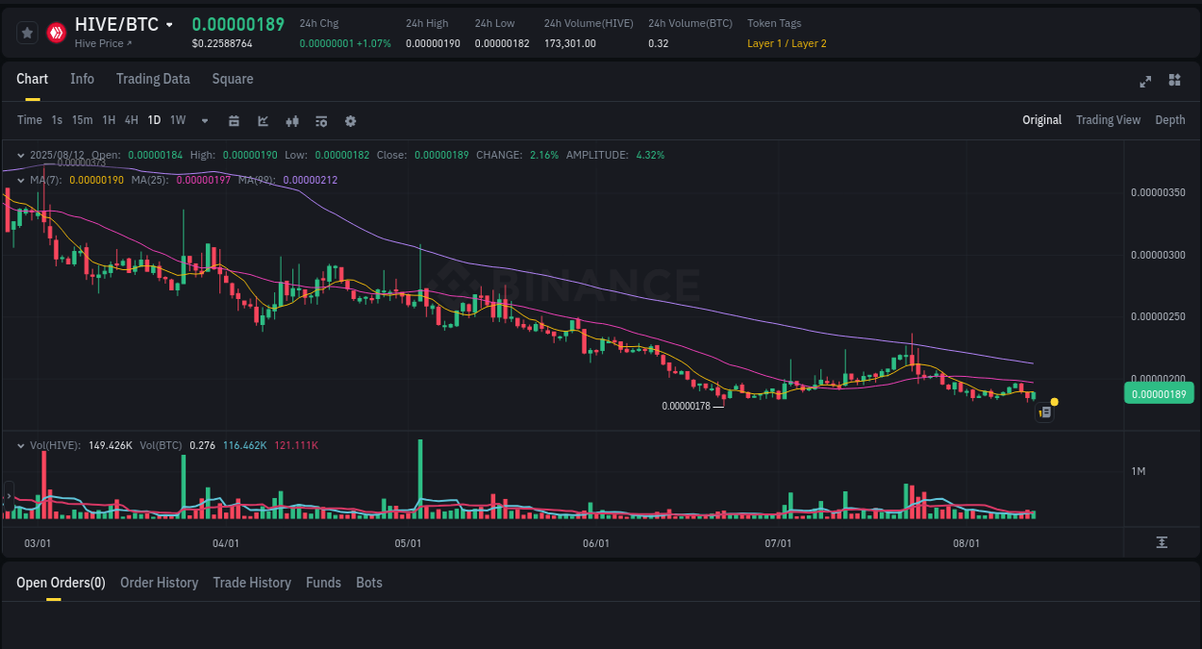Open the widgets layout icon
Viewport: 1202px width, 649px height.
[x=1174, y=81]
